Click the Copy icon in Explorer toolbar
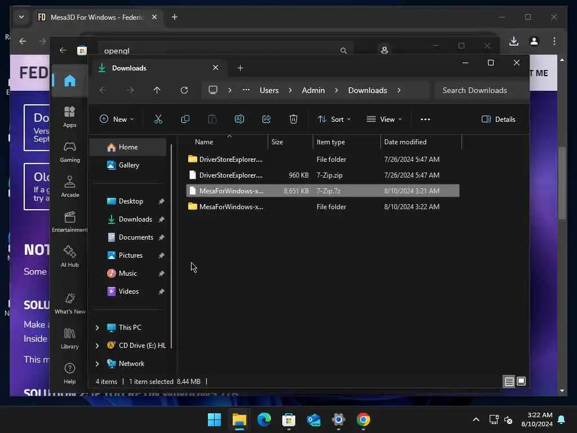 point(185,119)
